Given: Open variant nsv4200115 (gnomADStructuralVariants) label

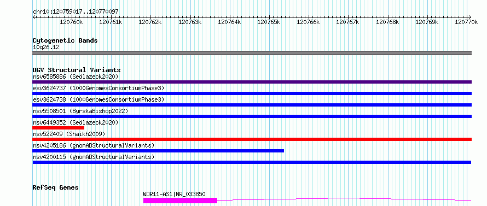Looking at the screenshot, I should point(94,157).
